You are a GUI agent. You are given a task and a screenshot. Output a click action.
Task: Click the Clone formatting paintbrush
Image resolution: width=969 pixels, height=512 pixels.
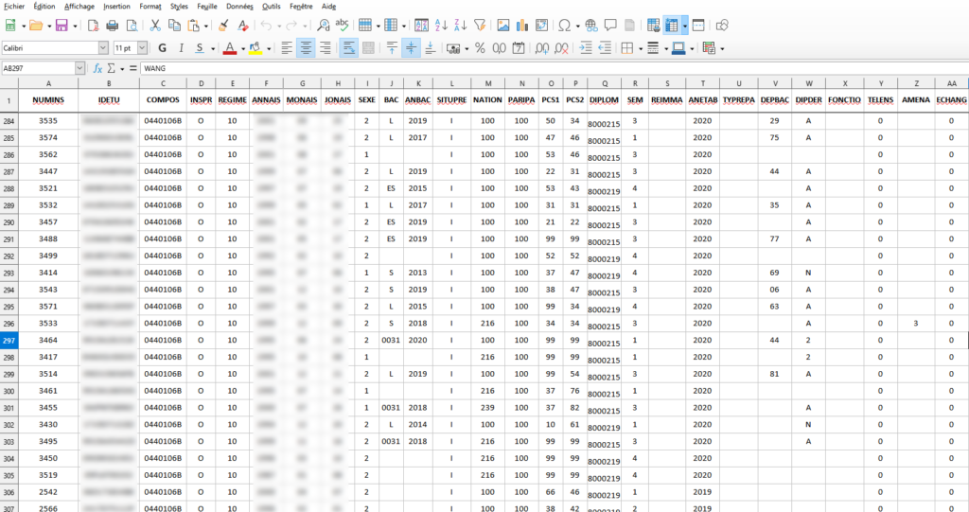[223, 26]
